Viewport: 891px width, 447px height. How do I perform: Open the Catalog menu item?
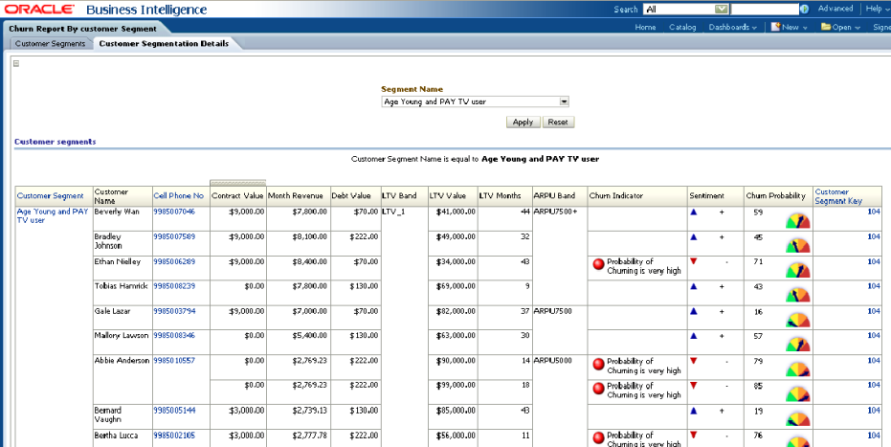[x=682, y=27]
